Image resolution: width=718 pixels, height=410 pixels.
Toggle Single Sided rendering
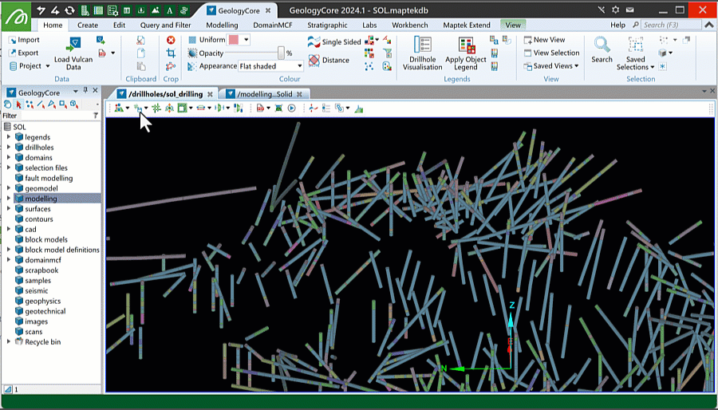(334, 42)
